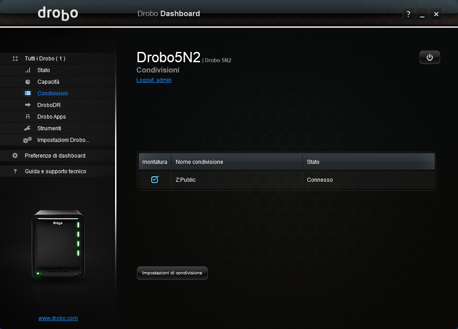
Task: Click the Impostazioni di condivisione button
Action: tap(172, 273)
